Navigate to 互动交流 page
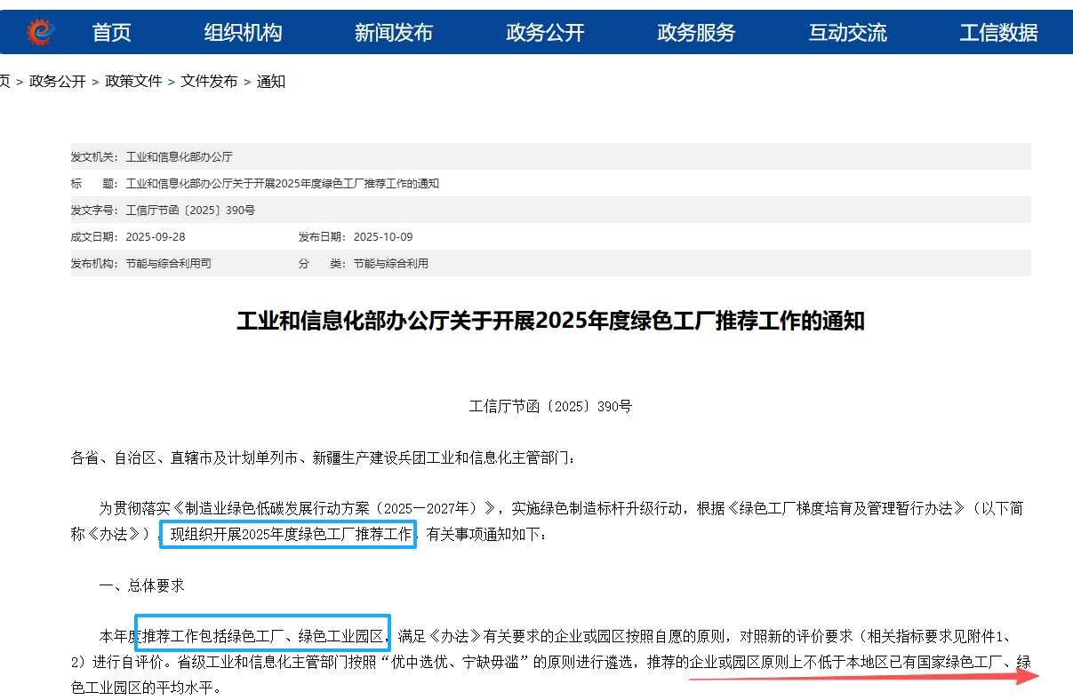 click(x=847, y=33)
